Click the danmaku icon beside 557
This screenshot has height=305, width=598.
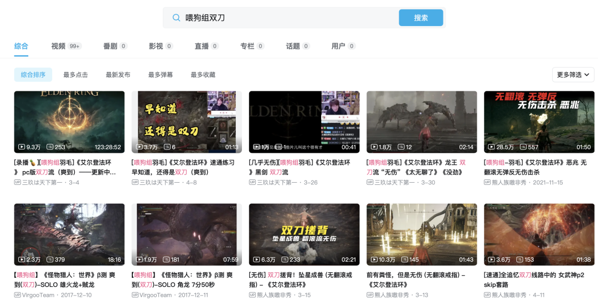[524, 147]
